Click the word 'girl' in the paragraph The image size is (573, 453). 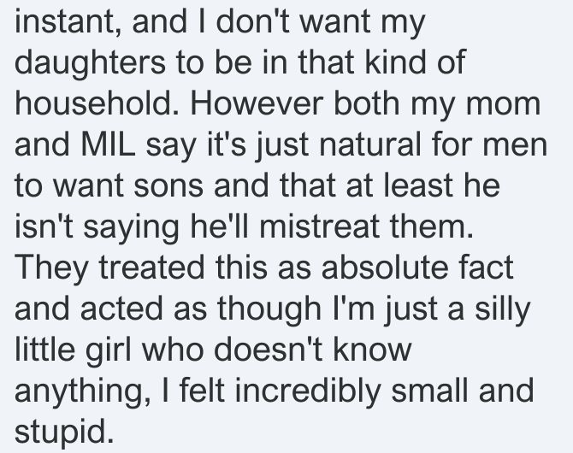109,350
